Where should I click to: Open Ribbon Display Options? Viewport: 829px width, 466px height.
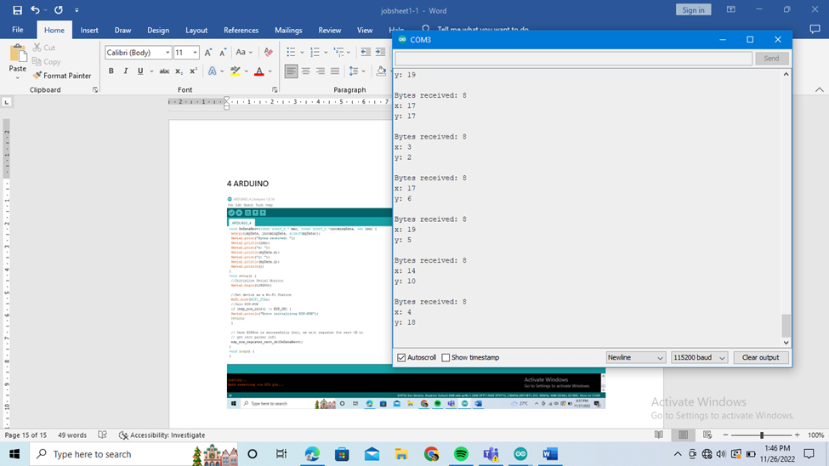(730, 9)
